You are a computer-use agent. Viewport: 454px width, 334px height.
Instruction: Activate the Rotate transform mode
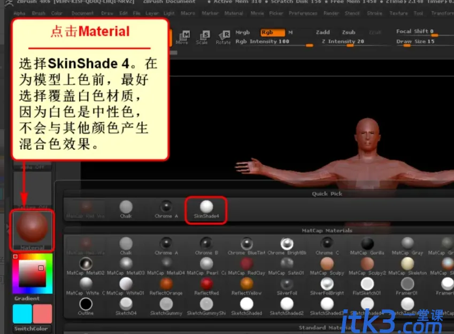(223, 37)
